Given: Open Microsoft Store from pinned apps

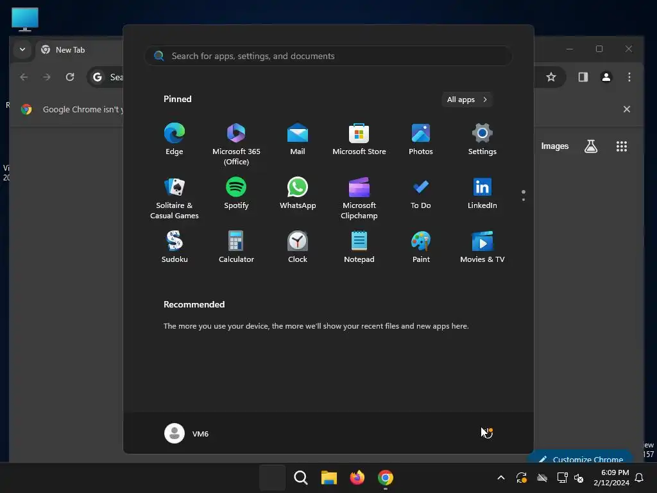Looking at the screenshot, I should pos(359,139).
